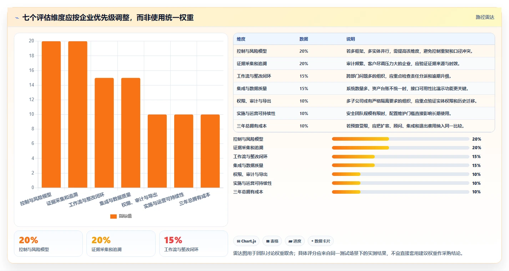Select the 工作流与整改闭环 table row

click(364, 76)
